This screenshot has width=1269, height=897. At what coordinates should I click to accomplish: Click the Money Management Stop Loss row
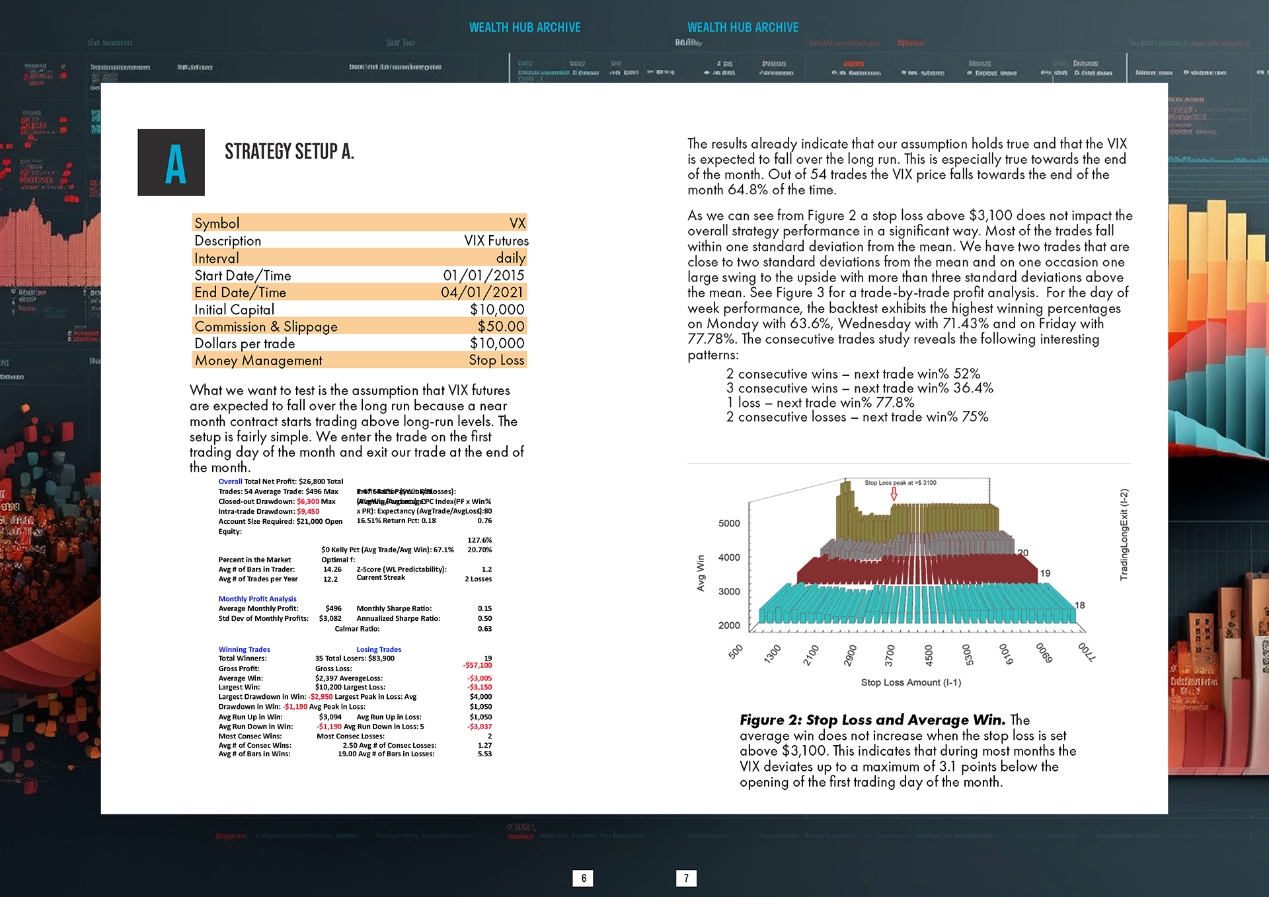coord(360,361)
